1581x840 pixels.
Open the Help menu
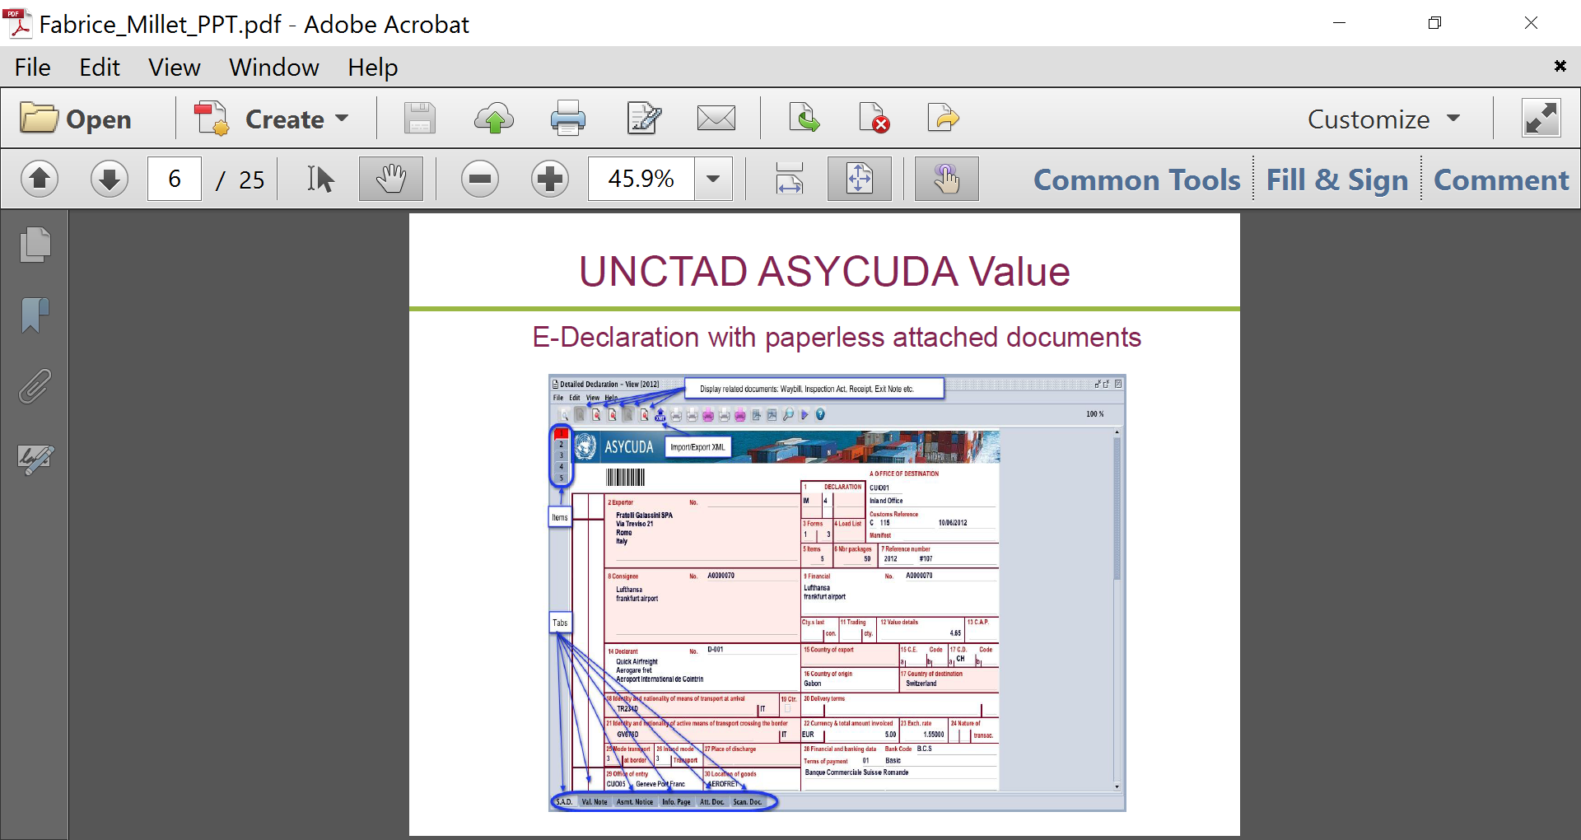click(373, 68)
